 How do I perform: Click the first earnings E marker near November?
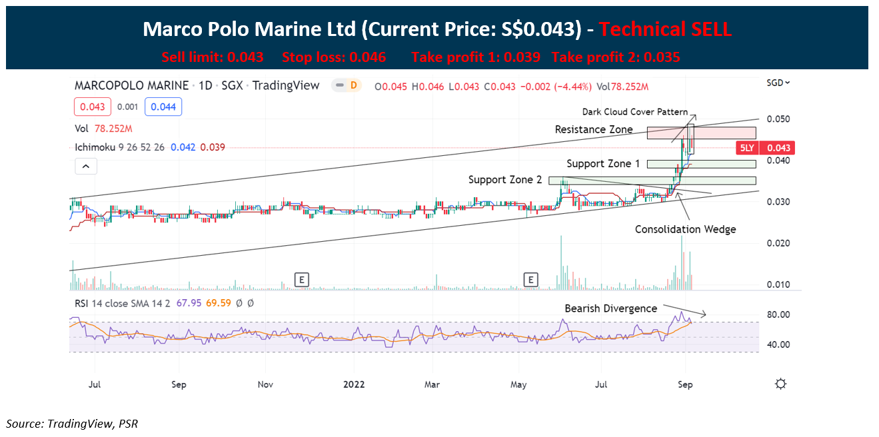(302, 280)
